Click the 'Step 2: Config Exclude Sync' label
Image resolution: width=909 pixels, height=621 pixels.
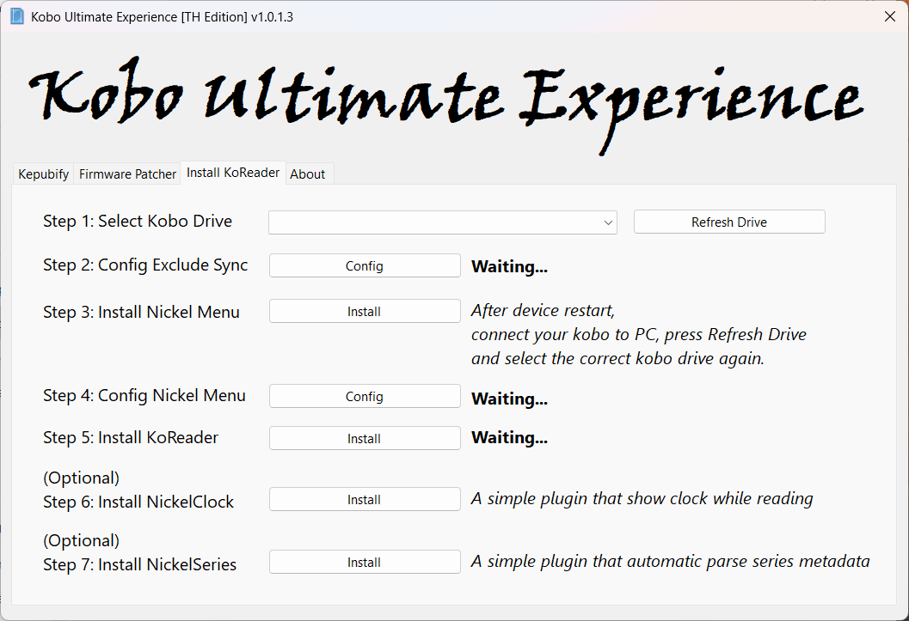pos(145,265)
